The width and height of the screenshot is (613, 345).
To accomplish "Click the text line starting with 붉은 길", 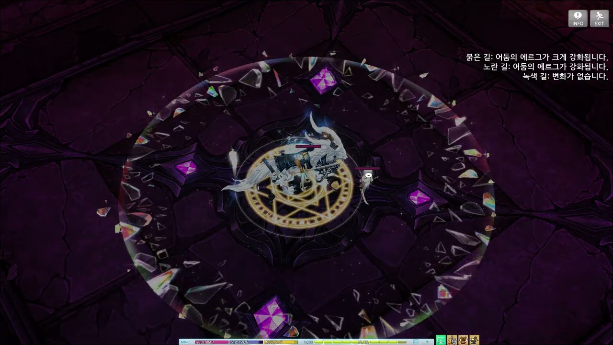I will [537, 57].
